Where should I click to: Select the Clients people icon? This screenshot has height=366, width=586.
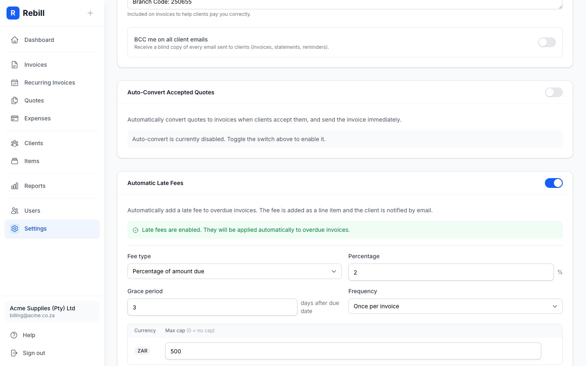[15, 143]
